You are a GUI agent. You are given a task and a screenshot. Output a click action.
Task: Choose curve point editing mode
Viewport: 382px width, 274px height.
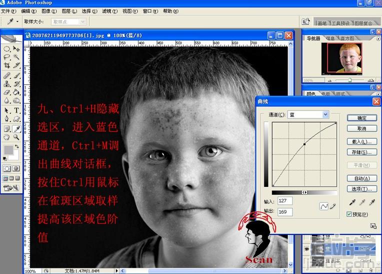324,206
